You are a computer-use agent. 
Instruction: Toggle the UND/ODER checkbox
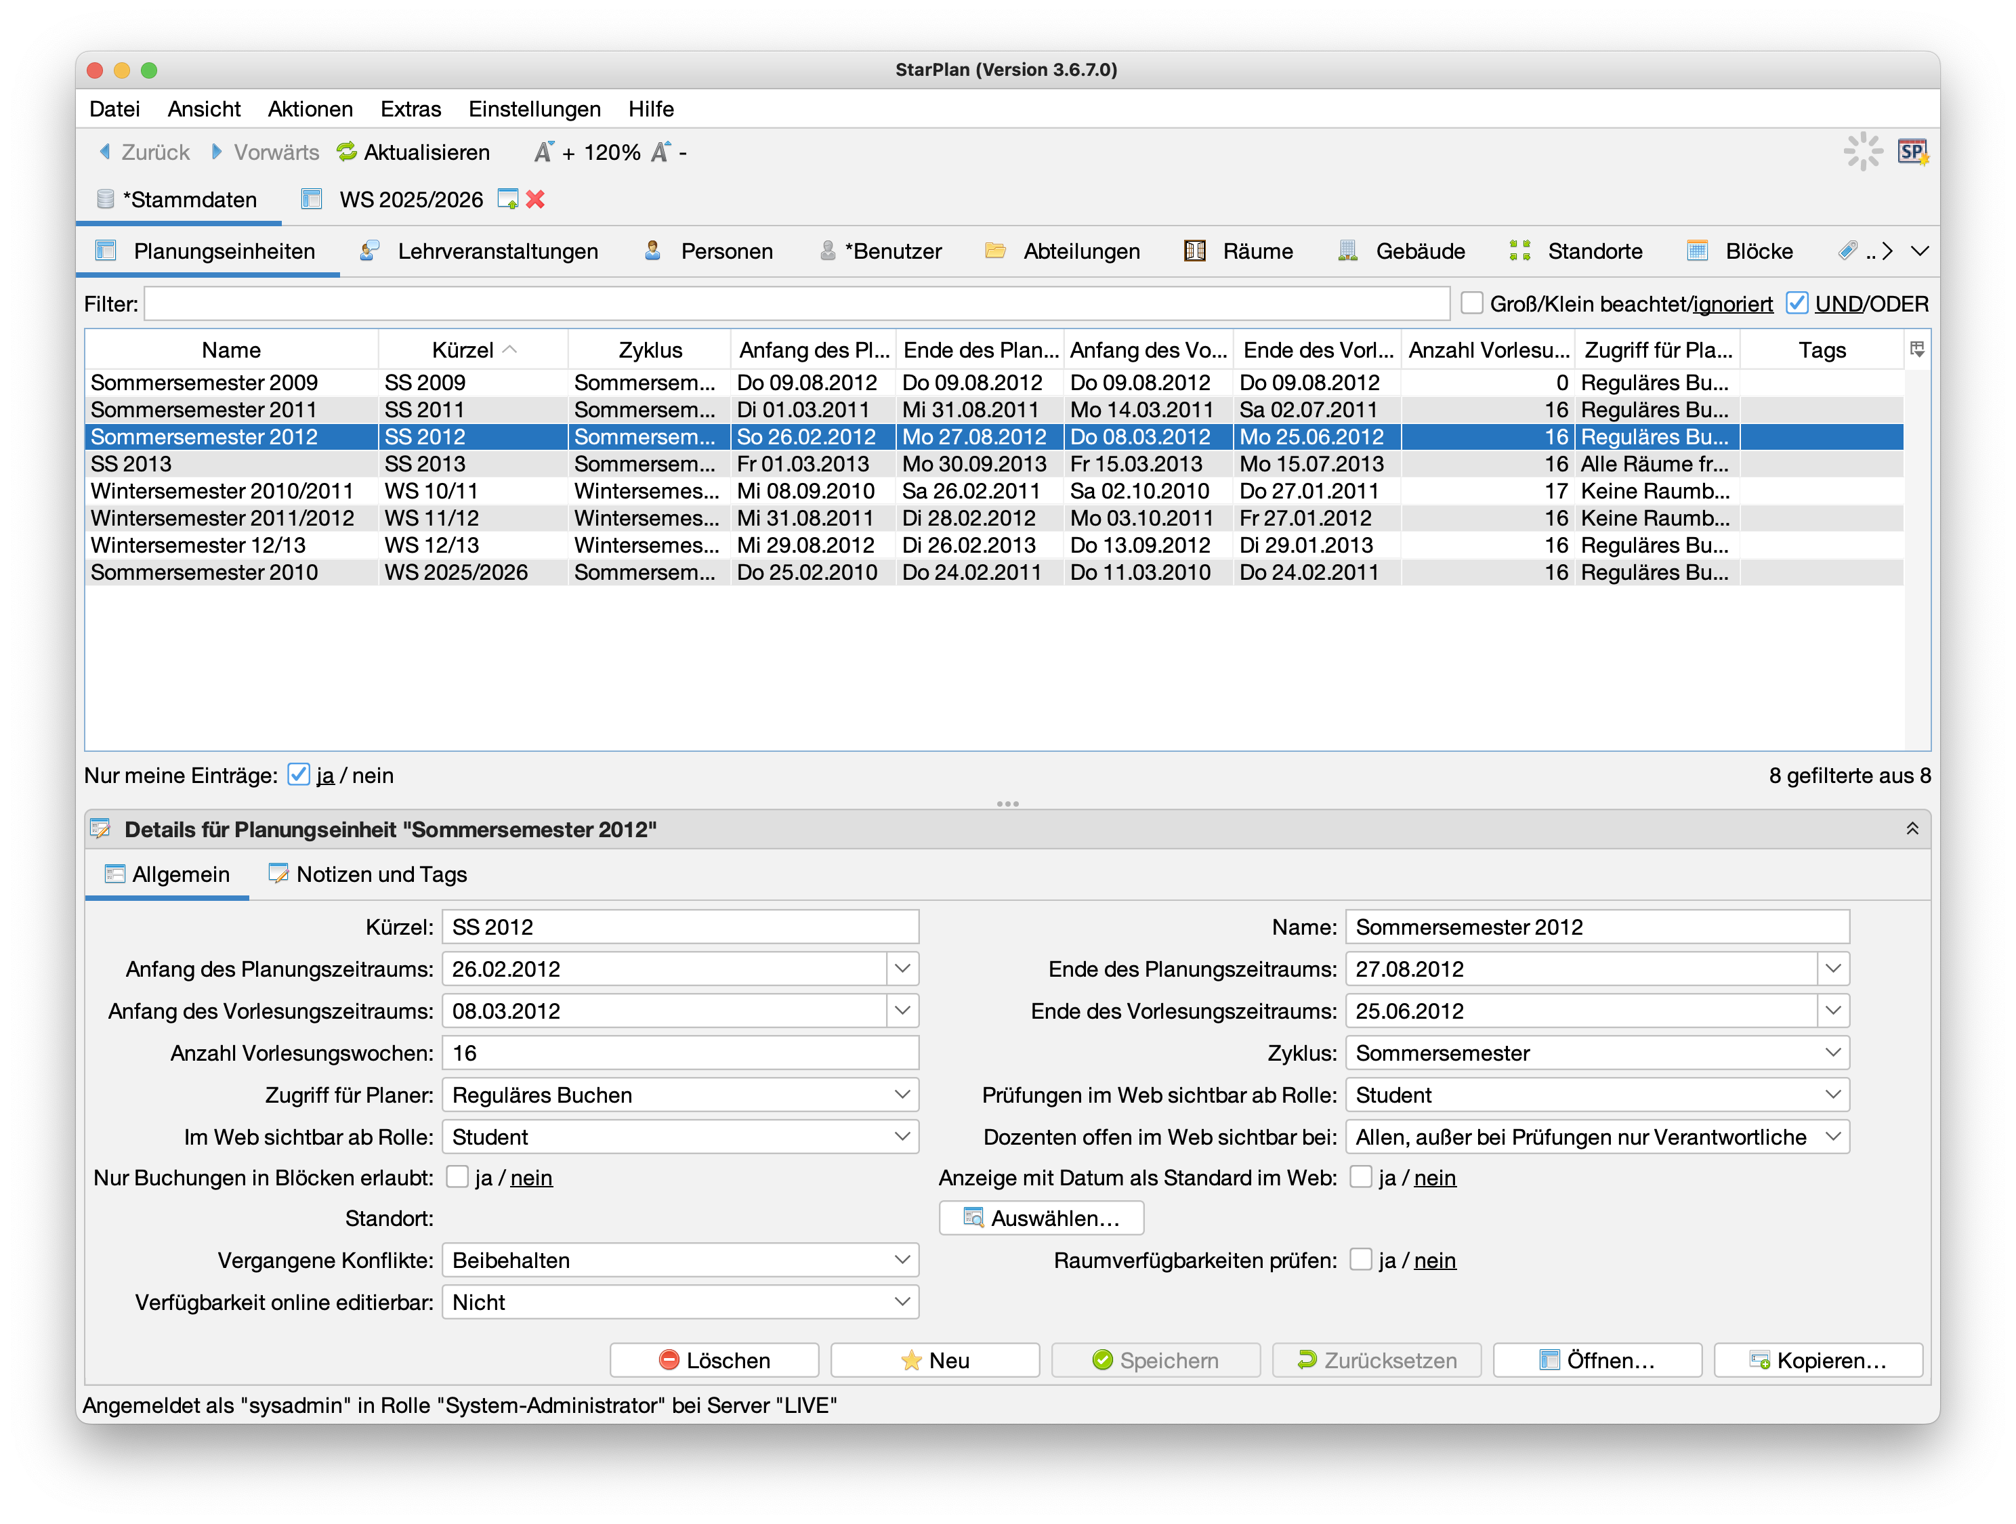click(1797, 303)
